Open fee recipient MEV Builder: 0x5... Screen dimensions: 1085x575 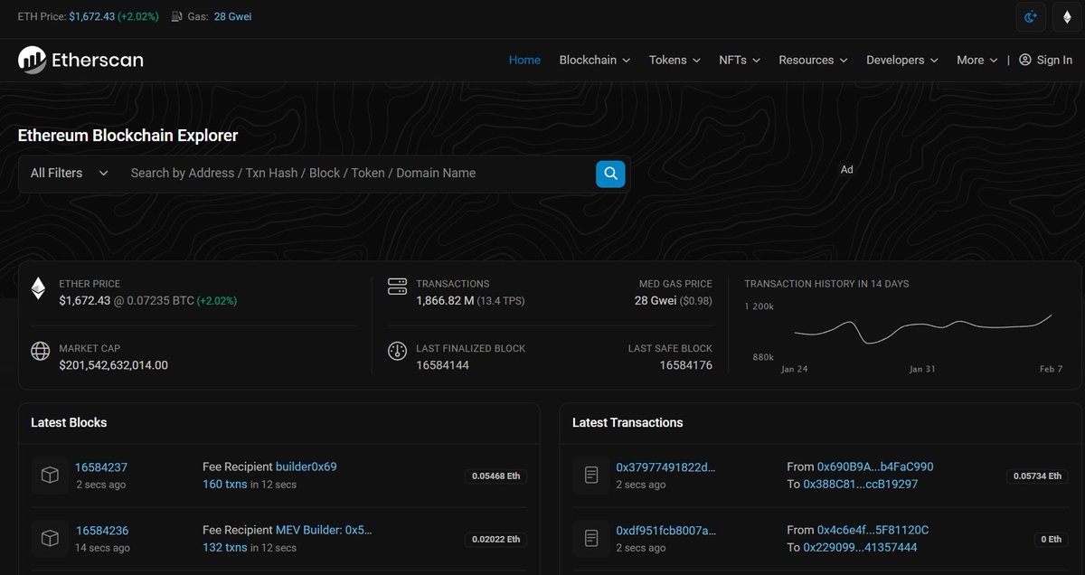325,530
